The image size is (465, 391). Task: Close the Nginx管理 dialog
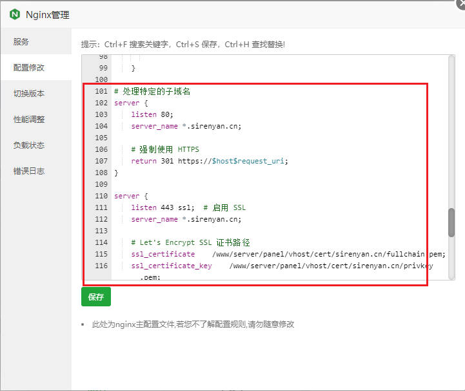(x=461, y=4)
